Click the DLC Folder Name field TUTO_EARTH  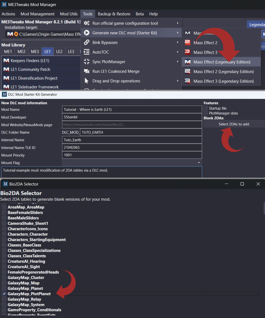click(141, 132)
